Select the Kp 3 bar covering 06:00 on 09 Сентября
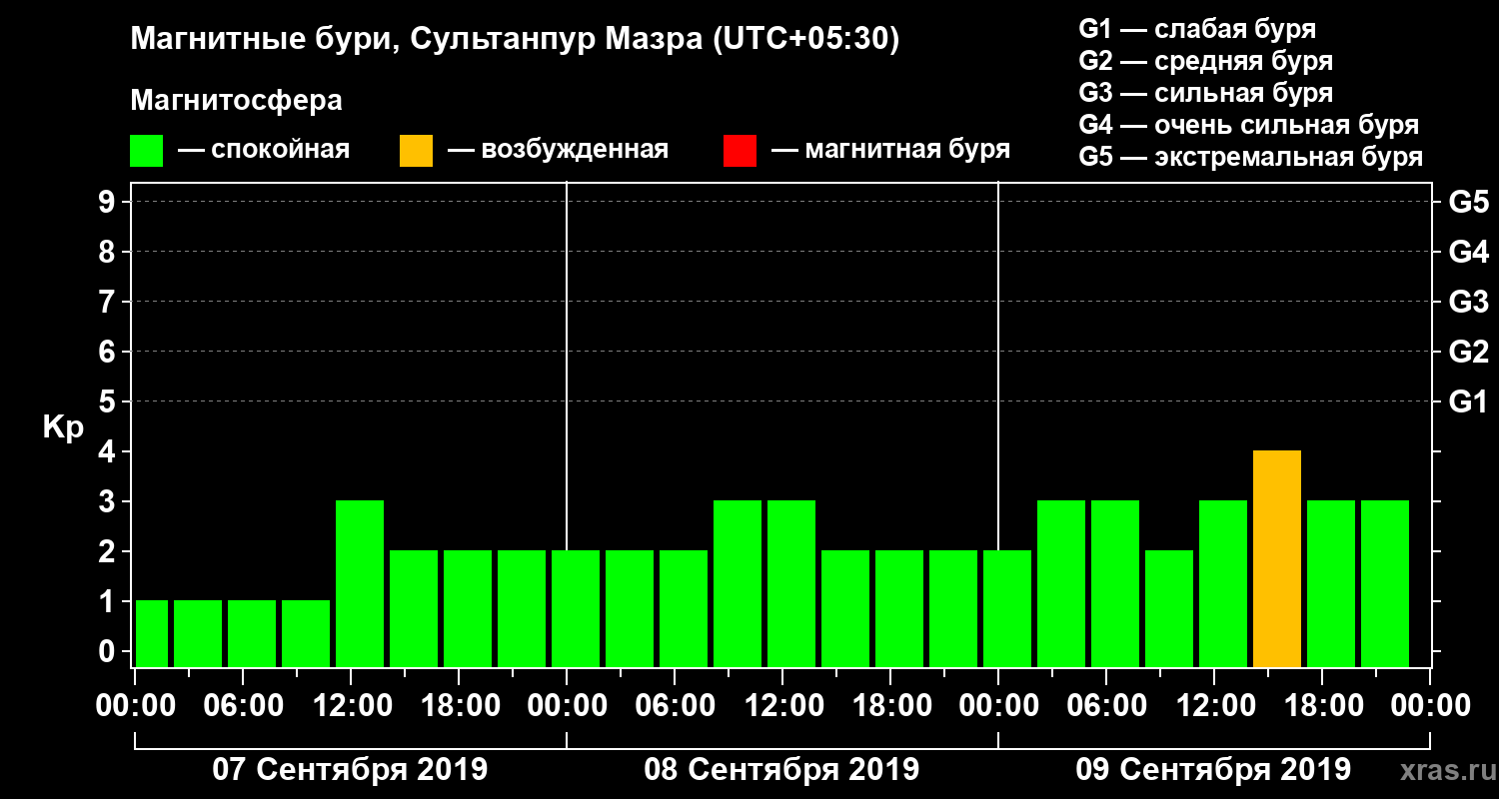This screenshot has width=1499, height=799. tap(1115, 583)
